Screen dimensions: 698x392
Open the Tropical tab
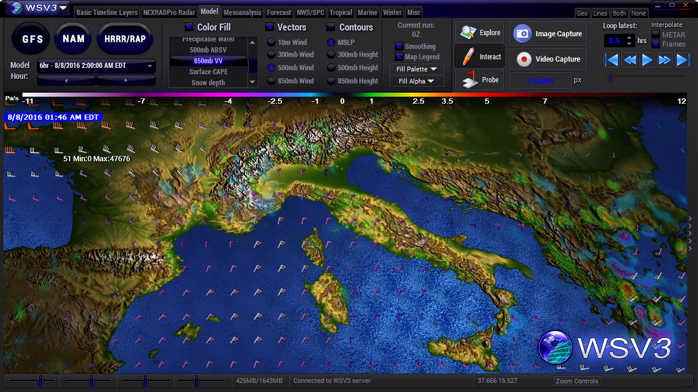point(341,13)
